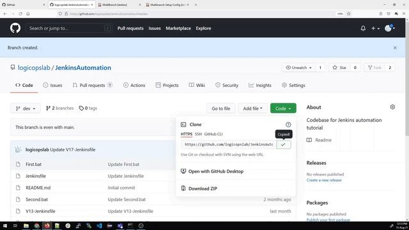
Task: Switch to the Actions tab
Action: [x=134, y=85]
